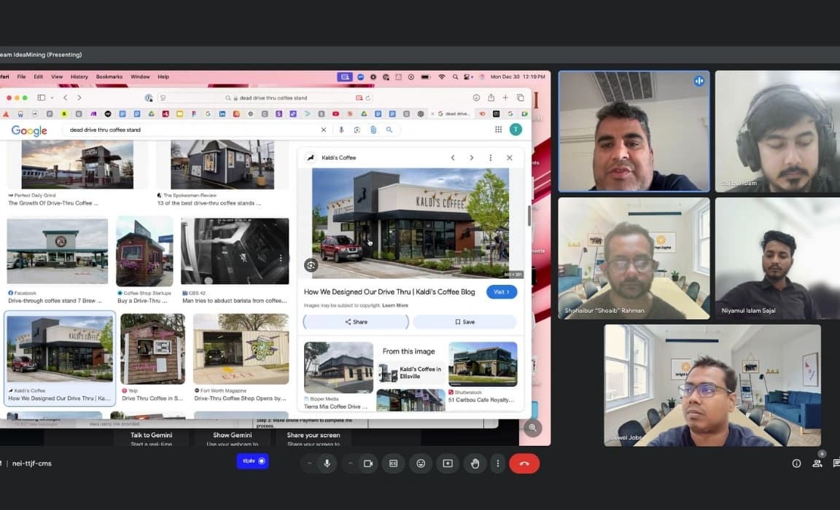The width and height of the screenshot is (840, 510).
Task: Open more options in meeting controls
Action: pyautogui.click(x=498, y=463)
